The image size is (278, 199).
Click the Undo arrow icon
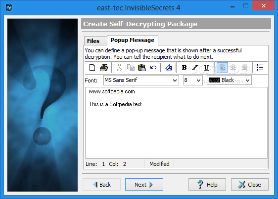[x=153, y=68]
